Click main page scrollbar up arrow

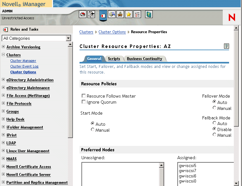tap(236, 28)
